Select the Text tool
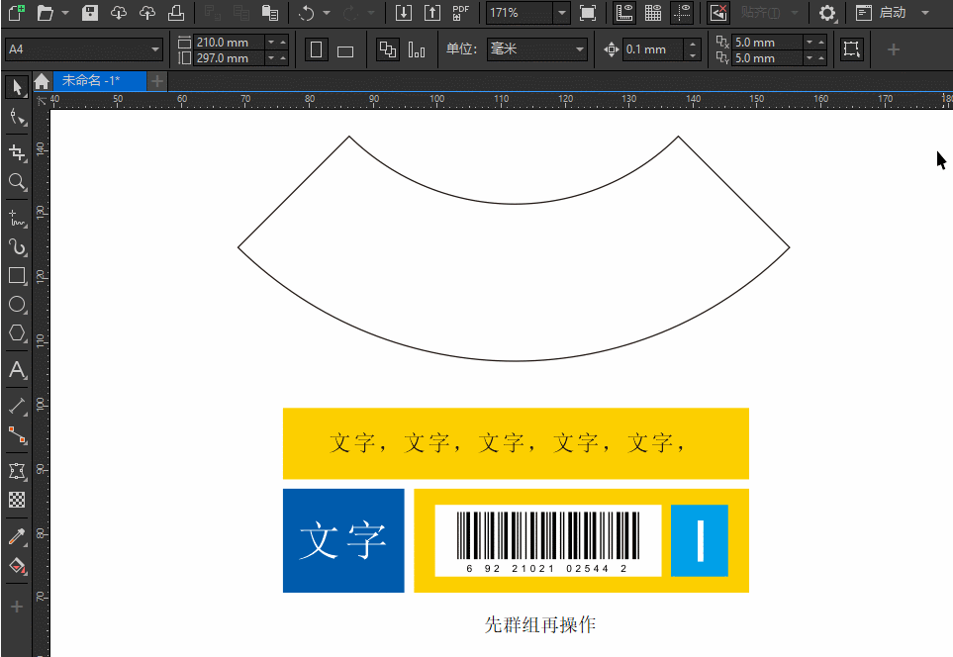Screen dimensions: 953x657 tap(17, 369)
